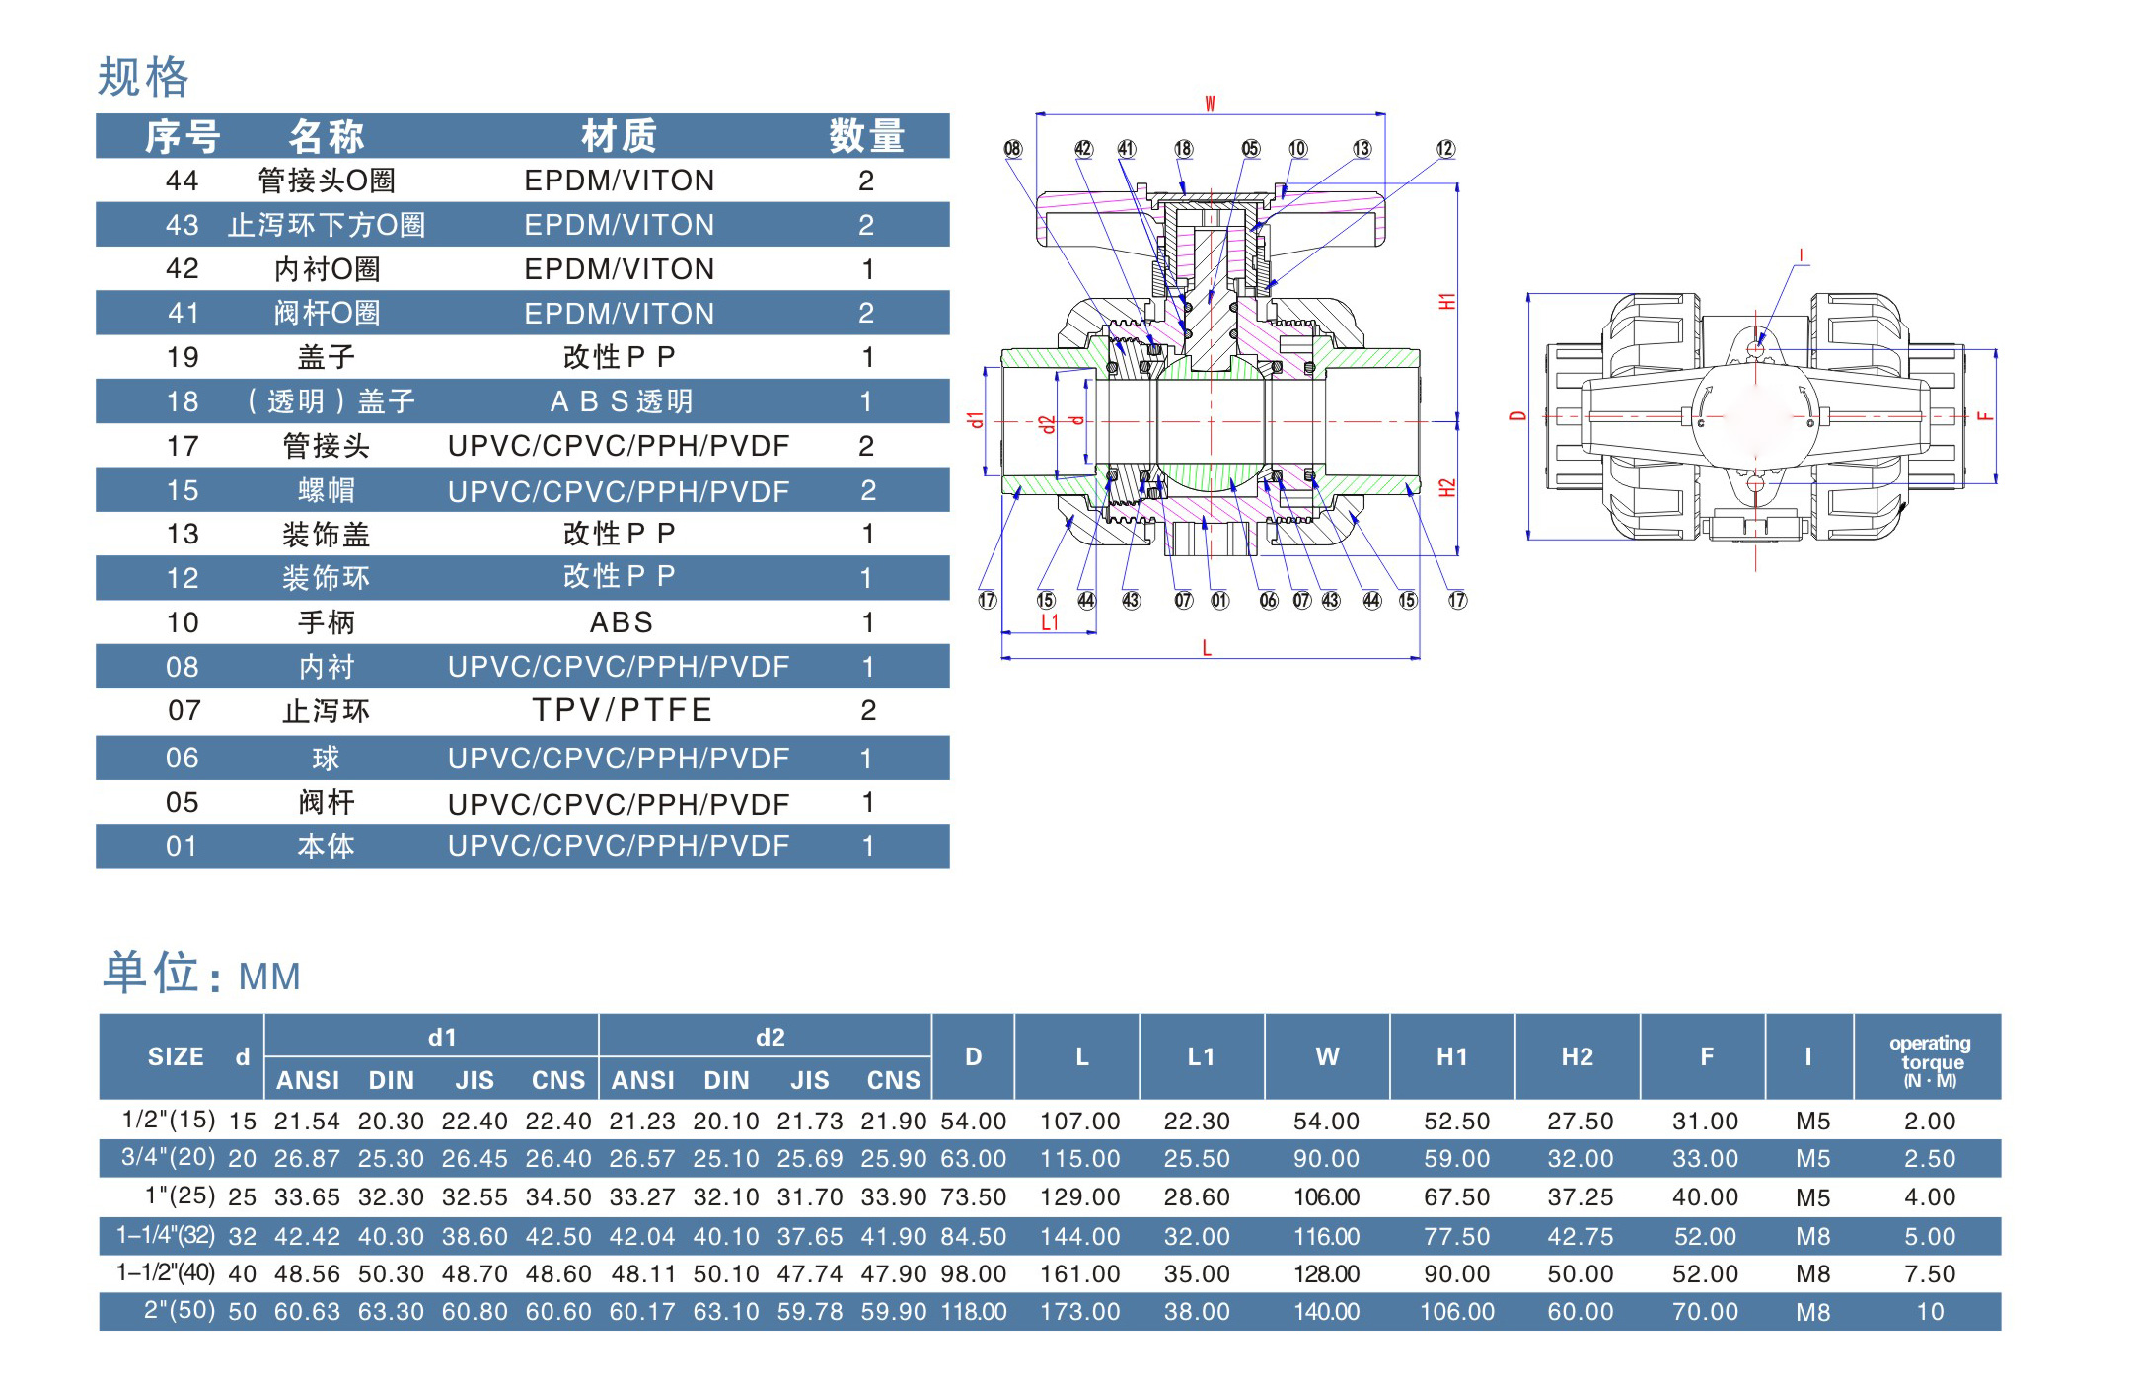Click the red W dimension label

tap(1210, 104)
